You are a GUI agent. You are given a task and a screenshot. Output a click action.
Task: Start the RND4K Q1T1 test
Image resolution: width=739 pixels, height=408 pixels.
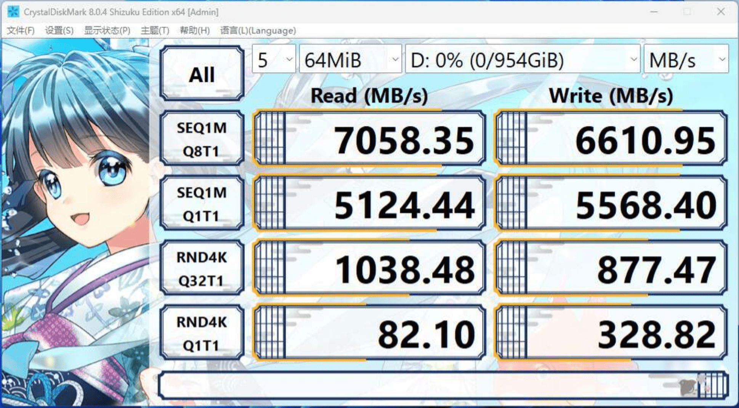pos(202,333)
